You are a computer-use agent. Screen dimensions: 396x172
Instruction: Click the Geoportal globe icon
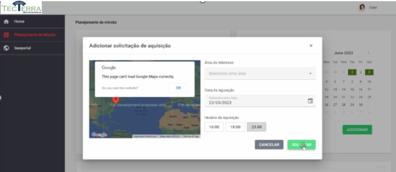pos(6,48)
